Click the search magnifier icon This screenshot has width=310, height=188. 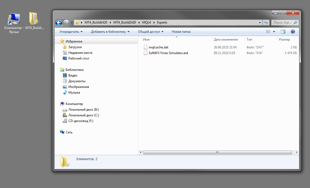[296, 22]
